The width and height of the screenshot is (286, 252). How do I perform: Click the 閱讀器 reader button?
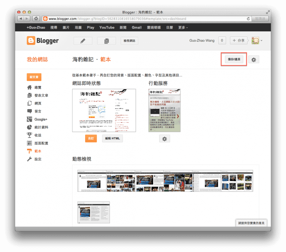point(260,19)
